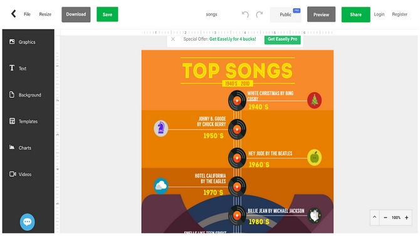This screenshot has height=236, width=420.
Task: Click the undo arrow icon
Action: [245, 14]
